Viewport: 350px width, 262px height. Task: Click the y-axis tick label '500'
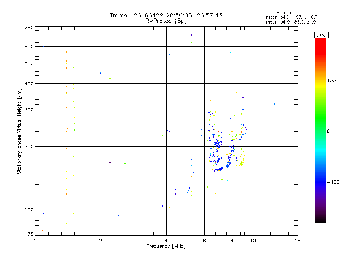[x=29, y=63]
